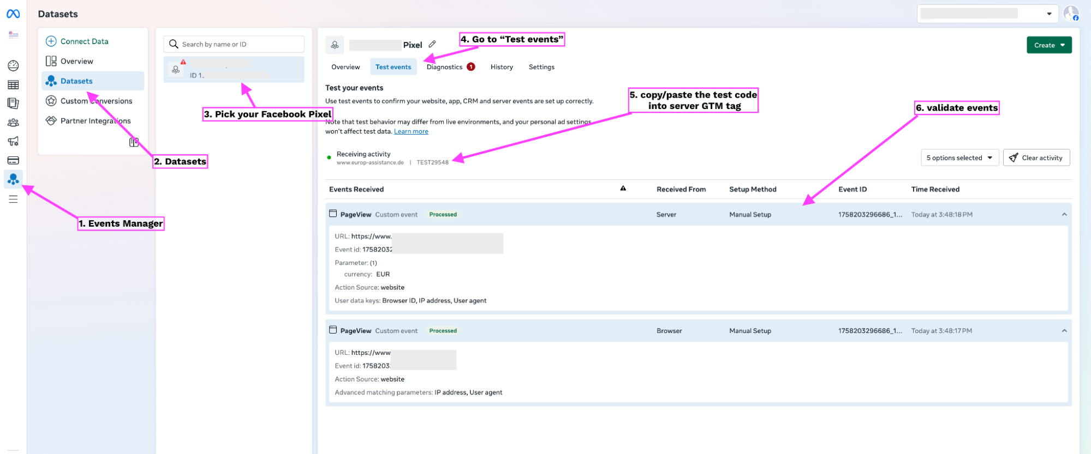Viewport: 1091px width, 454px height.
Task: Click the Clear activity button
Action: point(1036,158)
